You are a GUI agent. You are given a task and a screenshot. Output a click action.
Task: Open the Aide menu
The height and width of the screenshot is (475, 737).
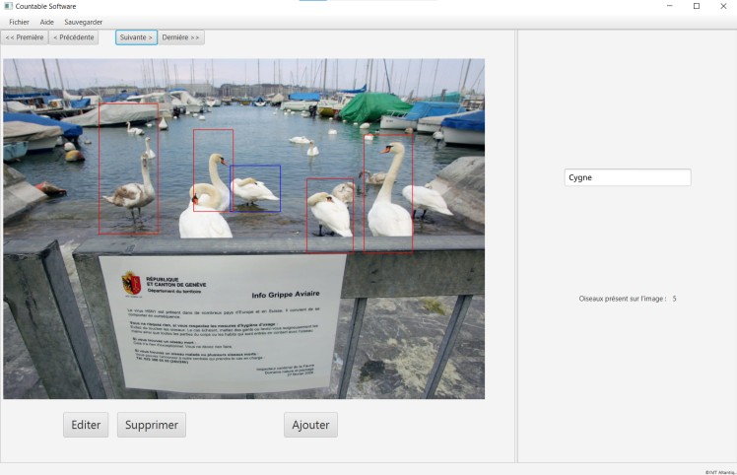[x=46, y=22]
